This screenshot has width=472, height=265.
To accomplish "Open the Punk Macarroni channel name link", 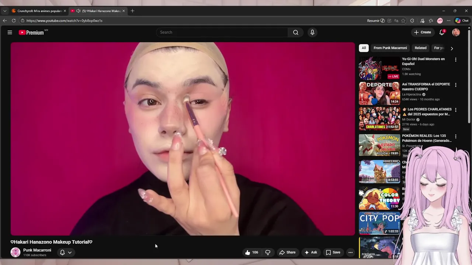I will click(x=37, y=250).
